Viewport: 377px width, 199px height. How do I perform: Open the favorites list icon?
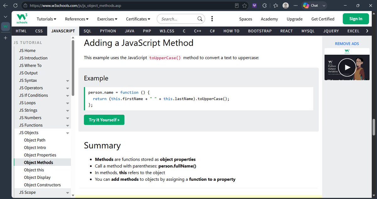(276, 6)
